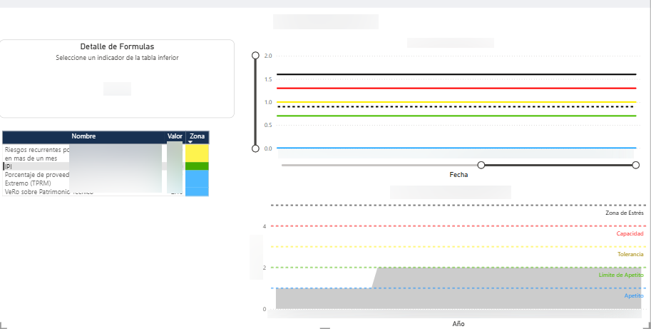The width and height of the screenshot is (651, 329).
Task: Sort table by Valor column header
Action: pyautogui.click(x=175, y=136)
